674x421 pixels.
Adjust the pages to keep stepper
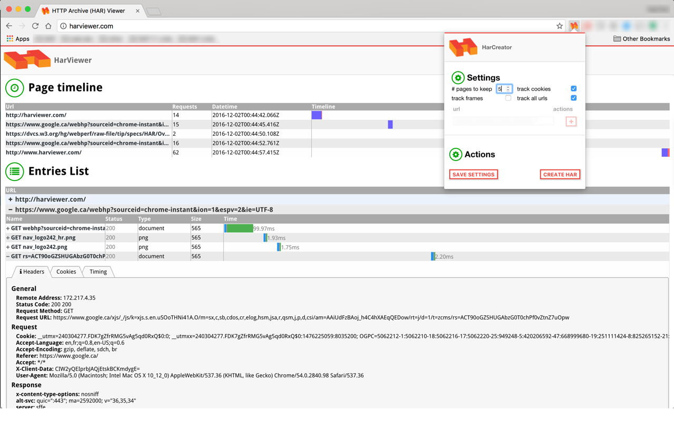pyautogui.click(x=508, y=89)
